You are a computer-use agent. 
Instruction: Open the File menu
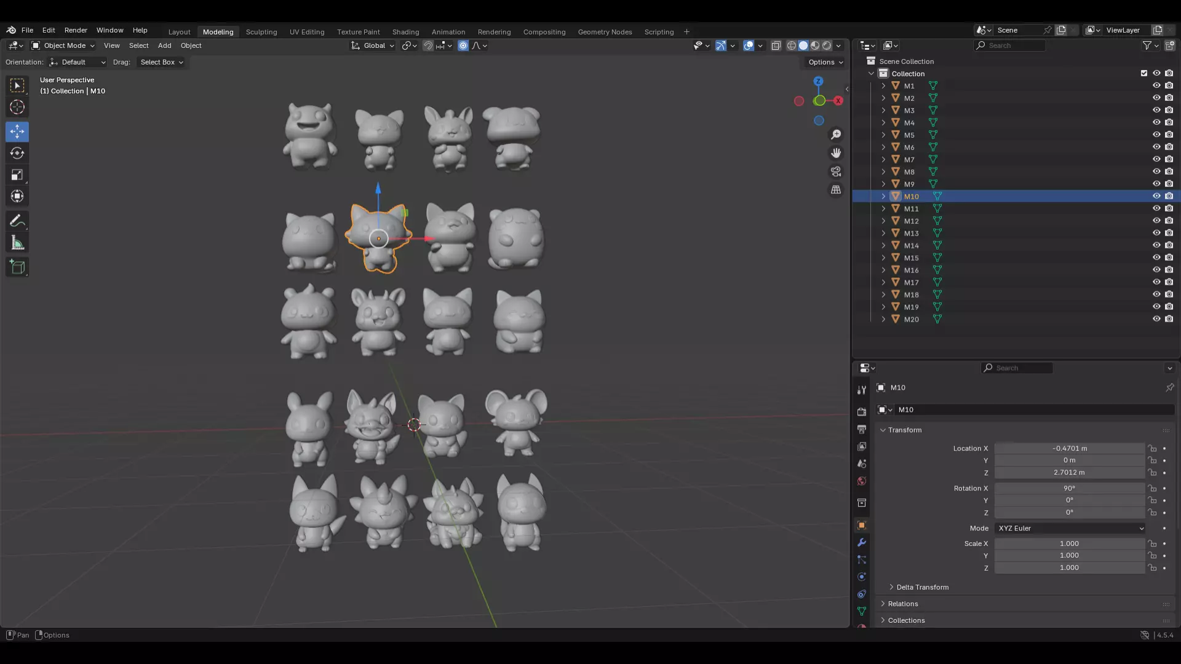27,30
